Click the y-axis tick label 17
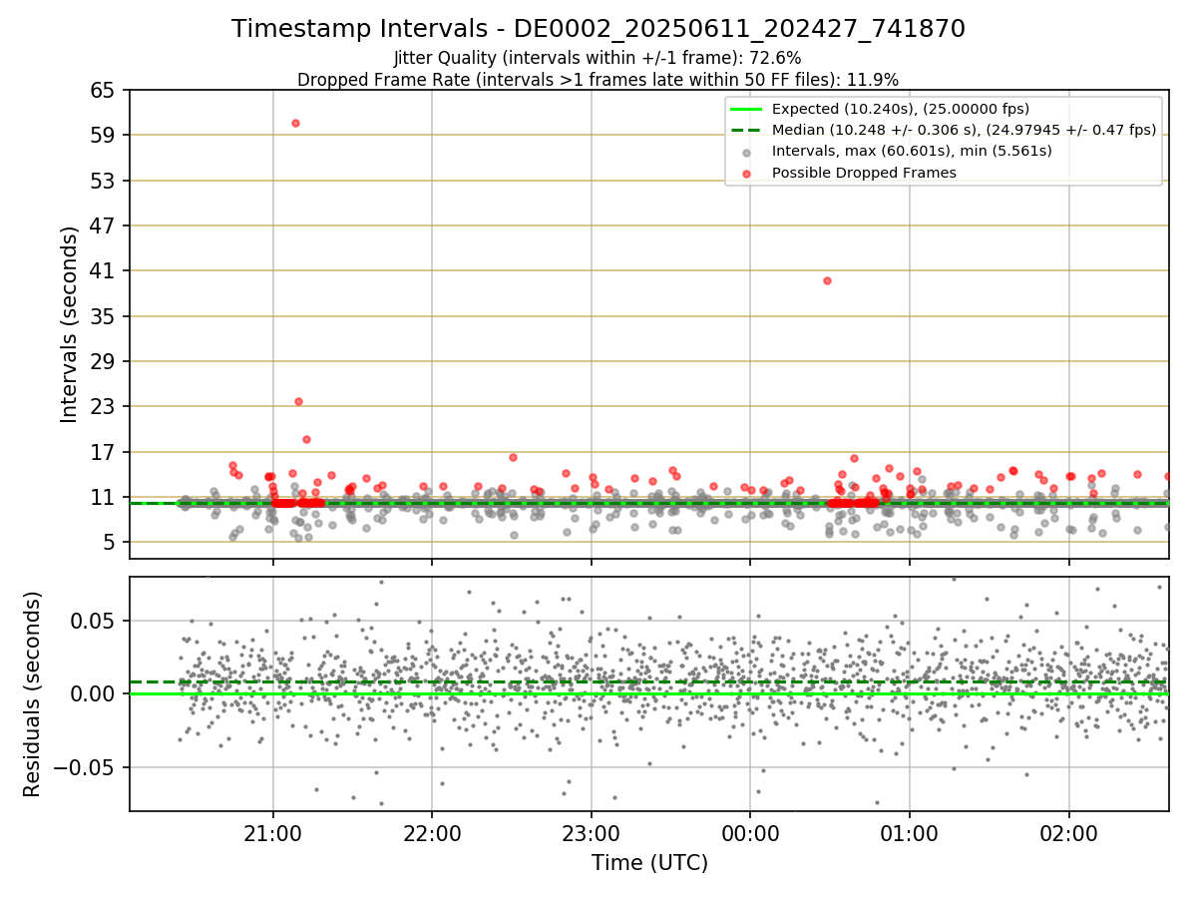The image size is (1197, 898). [104, 452]
